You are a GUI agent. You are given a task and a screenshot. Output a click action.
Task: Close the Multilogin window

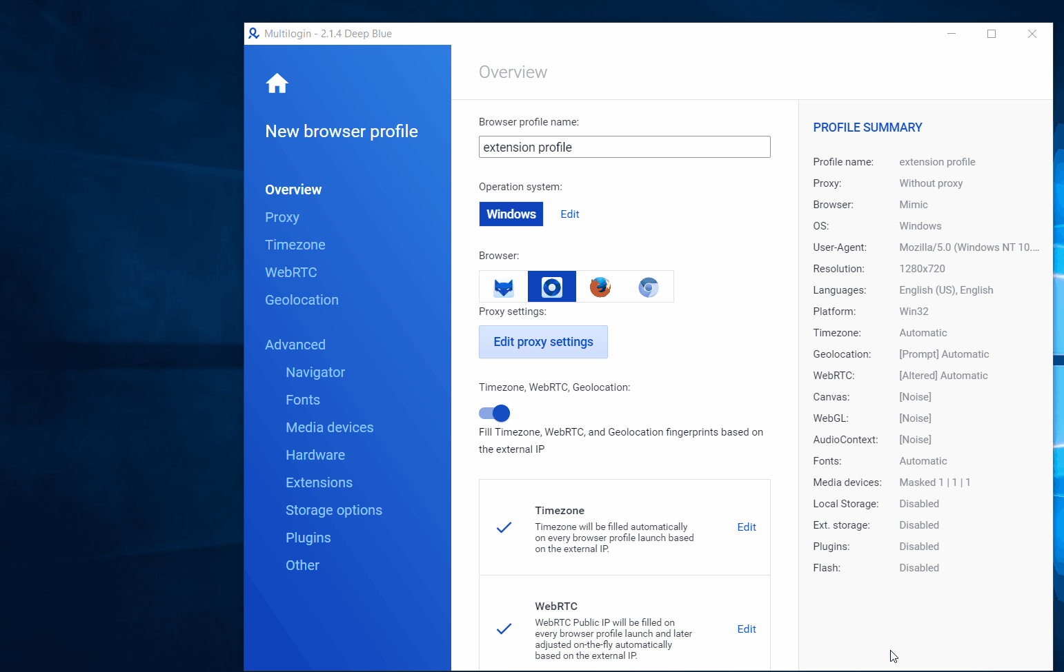coord(1032,34)
